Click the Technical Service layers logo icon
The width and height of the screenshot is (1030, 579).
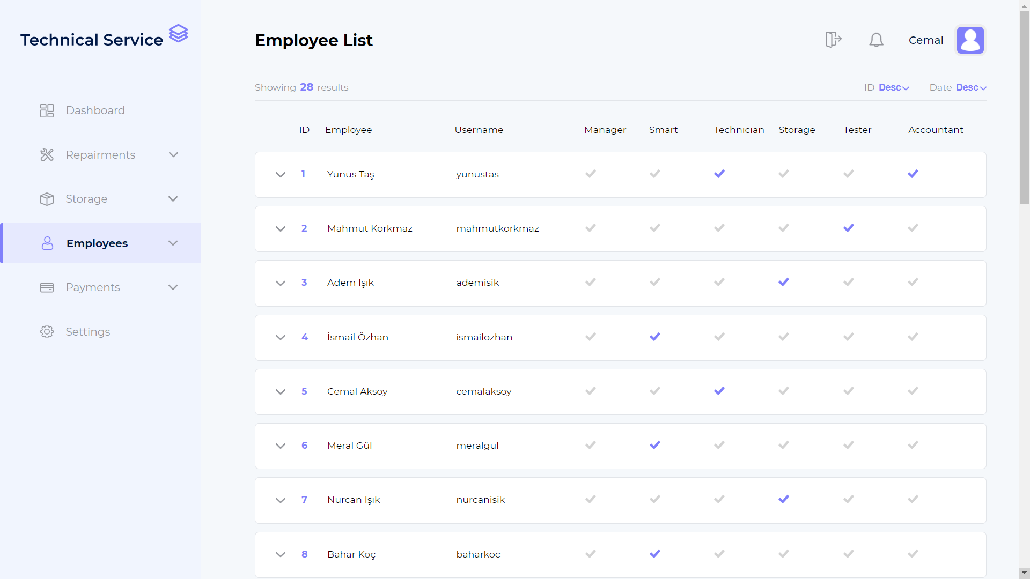point(178,33)
